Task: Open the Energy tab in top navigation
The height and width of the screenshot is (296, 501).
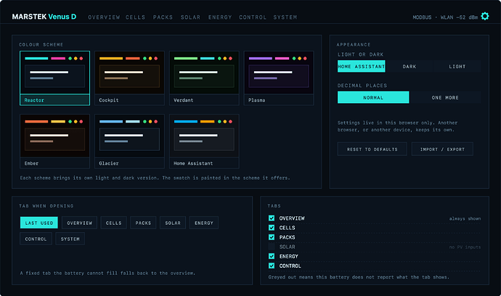Action: pos(220,17)
